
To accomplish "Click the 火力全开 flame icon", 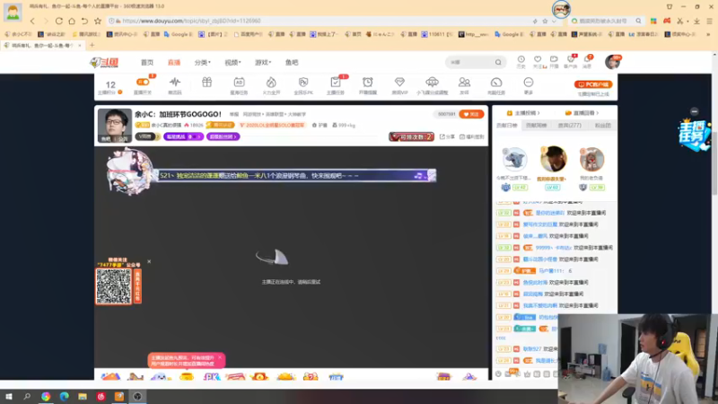I will pos(271,84).
